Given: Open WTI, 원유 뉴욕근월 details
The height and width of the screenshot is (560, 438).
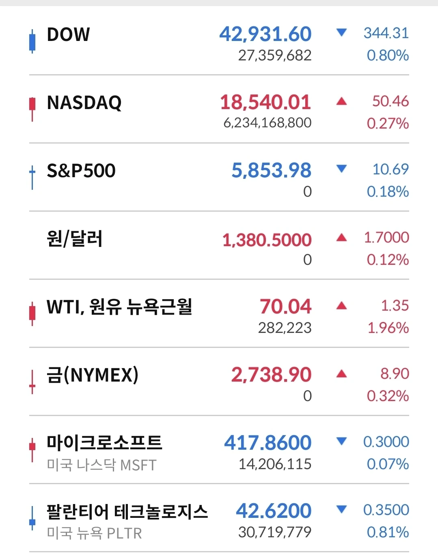Looking at the screenshot, I should 219,313.
